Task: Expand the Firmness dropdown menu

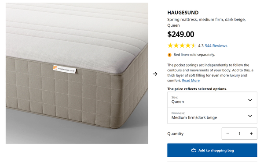Action: point(212,116)
